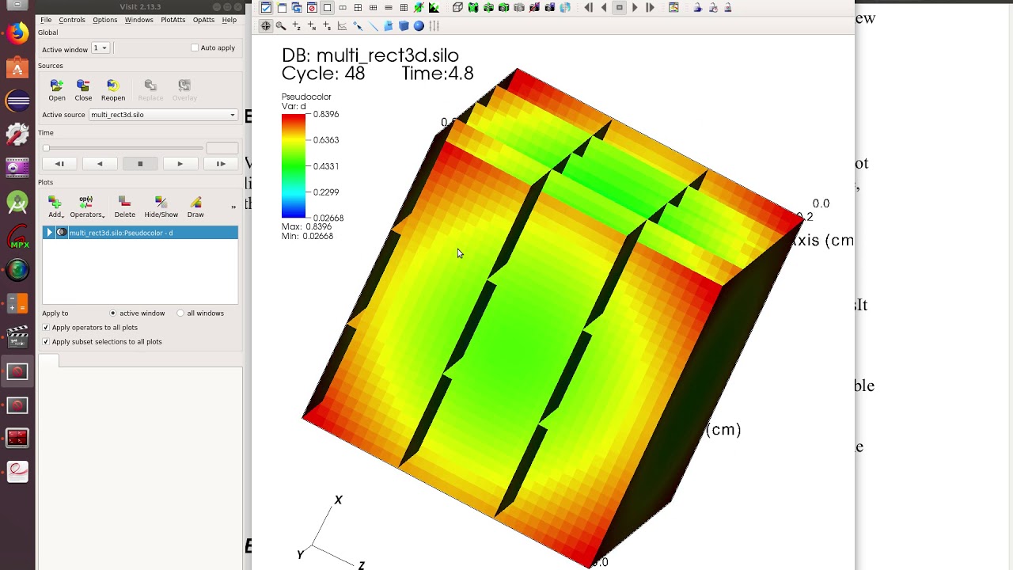The width and height of the screenshot is (1013, 570).
Task: Open the Active source dropdown
Action: coord(163,115)
